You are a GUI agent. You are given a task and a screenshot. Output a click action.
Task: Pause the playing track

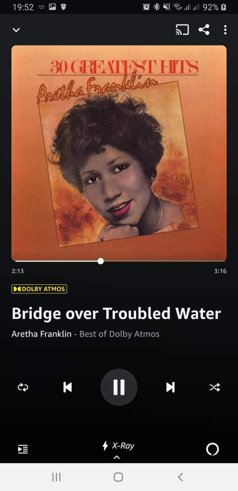click(119, 387)
